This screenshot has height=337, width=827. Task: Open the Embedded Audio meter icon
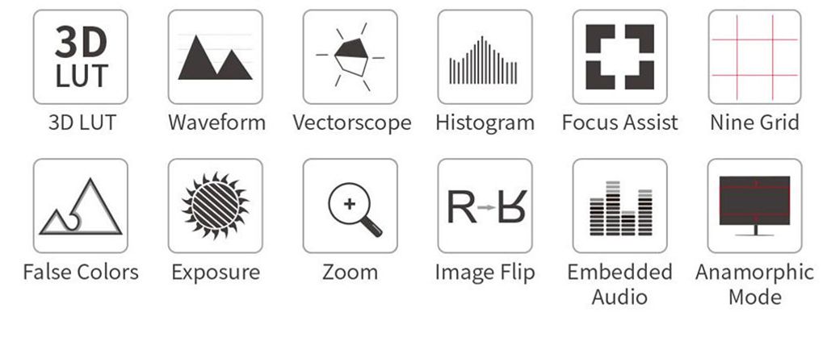619,206
